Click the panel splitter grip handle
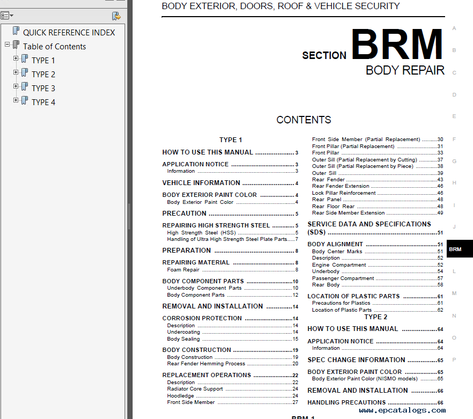Screen dimensions: 473x419 (x=129, y=216)
